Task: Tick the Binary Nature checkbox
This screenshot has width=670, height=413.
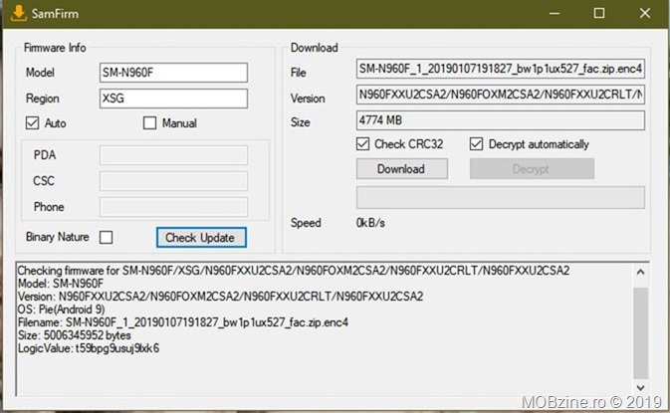Action: point(106,237)
